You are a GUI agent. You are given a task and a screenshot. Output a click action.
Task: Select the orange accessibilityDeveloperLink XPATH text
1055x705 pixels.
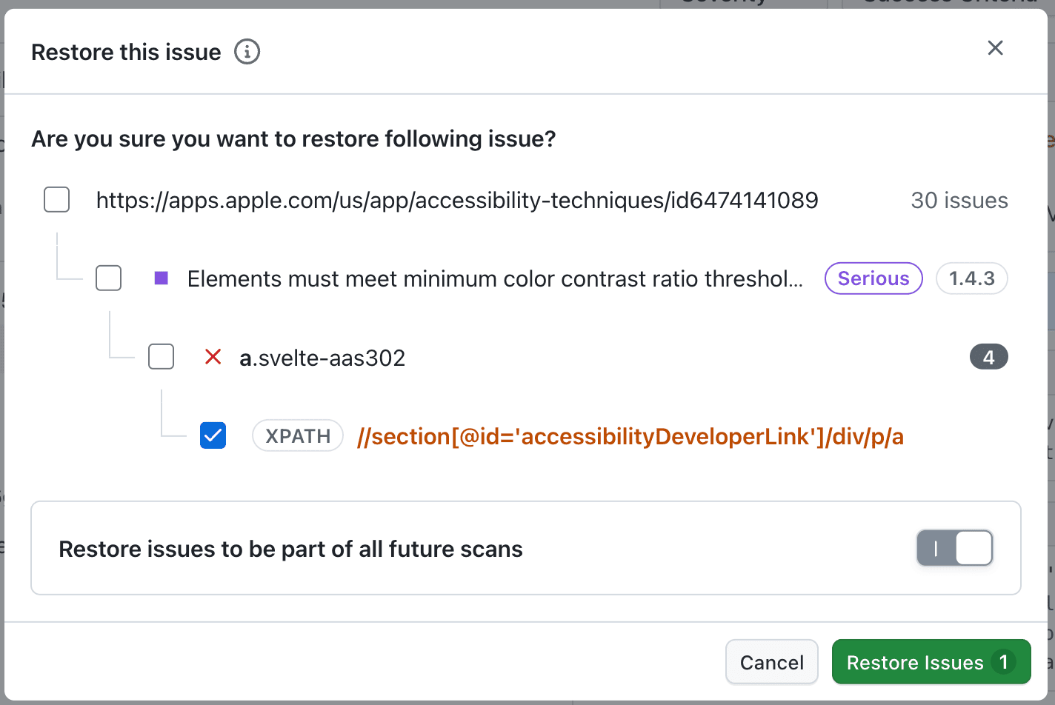coord(630,436)
